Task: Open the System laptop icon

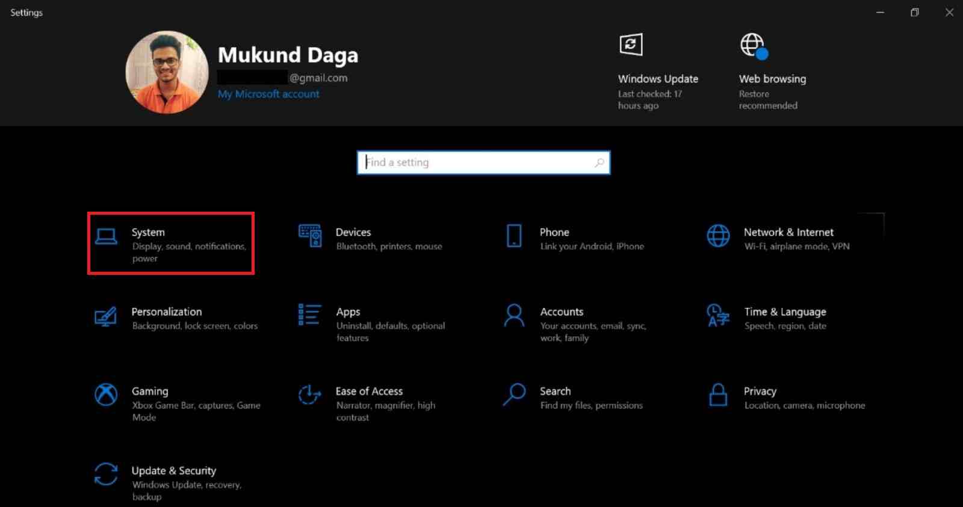Action: (106, 237)
